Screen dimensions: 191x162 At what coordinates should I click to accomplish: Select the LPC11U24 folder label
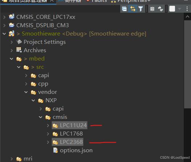(x=73, y=125)
